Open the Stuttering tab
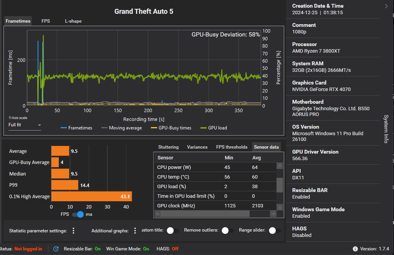The height and width of the screenshot is (255, 394). pyautogui.click(x=168, y=147)
